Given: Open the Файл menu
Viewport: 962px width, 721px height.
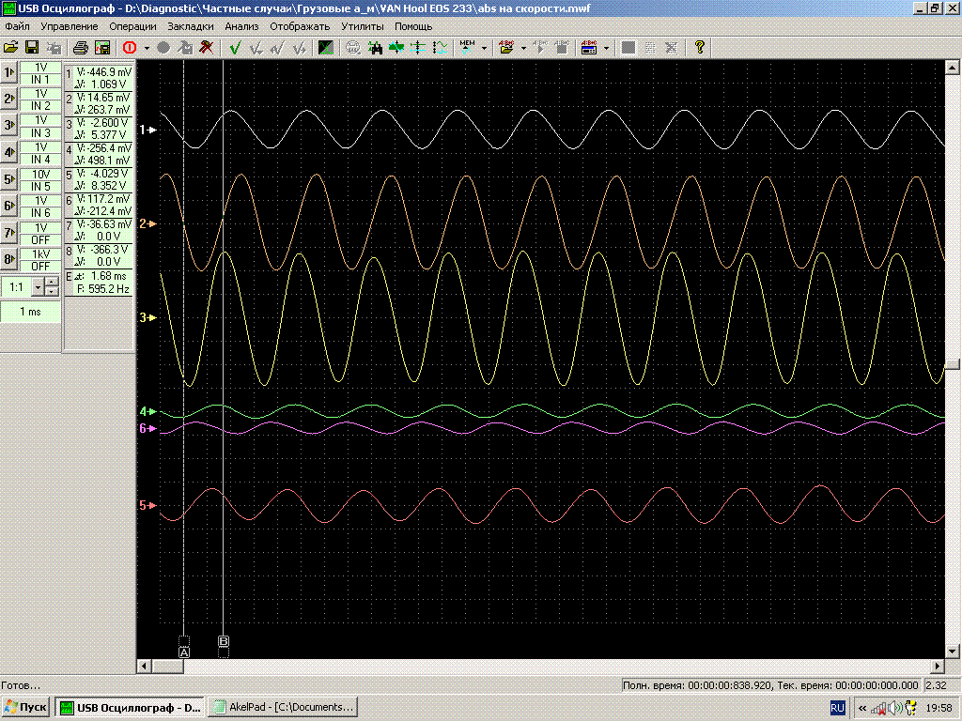Looking at the screenshot, I should tap(17, 26).
